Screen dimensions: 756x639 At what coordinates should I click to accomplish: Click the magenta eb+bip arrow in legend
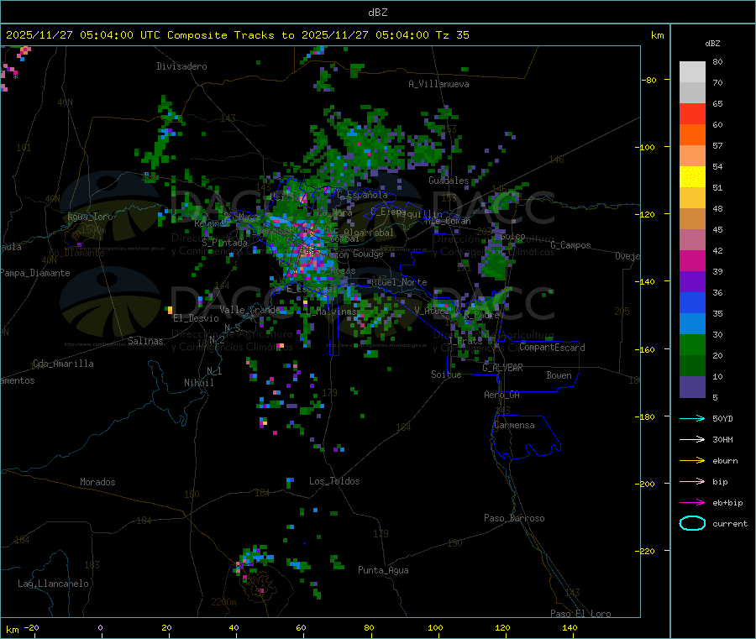coord(692,502)
